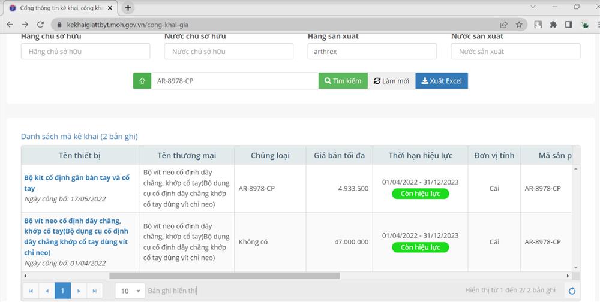The height and width of the screenshot is (302, 600).
Task: Open the Bộ kit cố định gân link
Action: [x=77, y=183]
